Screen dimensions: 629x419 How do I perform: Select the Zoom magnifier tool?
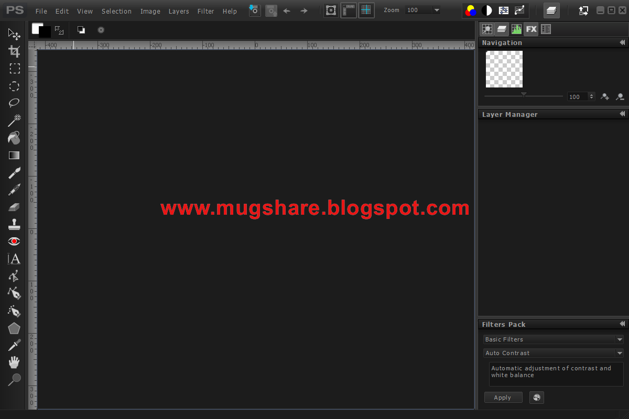pos(14,379)
